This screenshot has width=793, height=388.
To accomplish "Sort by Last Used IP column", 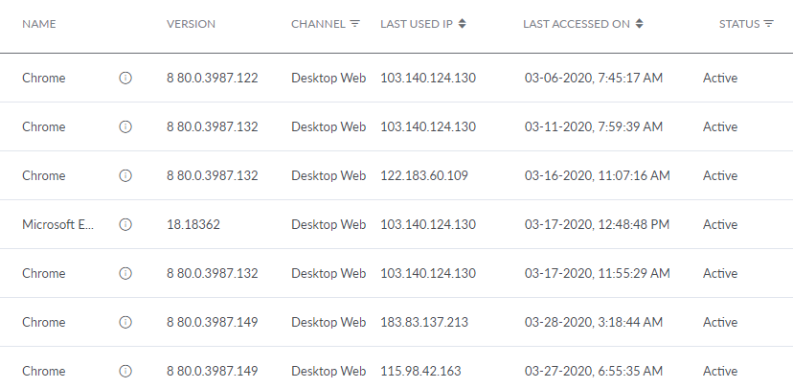I will pos(463,24).
